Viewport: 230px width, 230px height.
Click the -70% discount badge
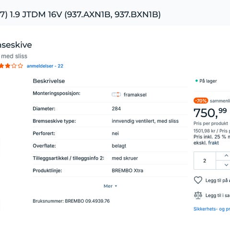pyautogui.click(x=201, y=101)
